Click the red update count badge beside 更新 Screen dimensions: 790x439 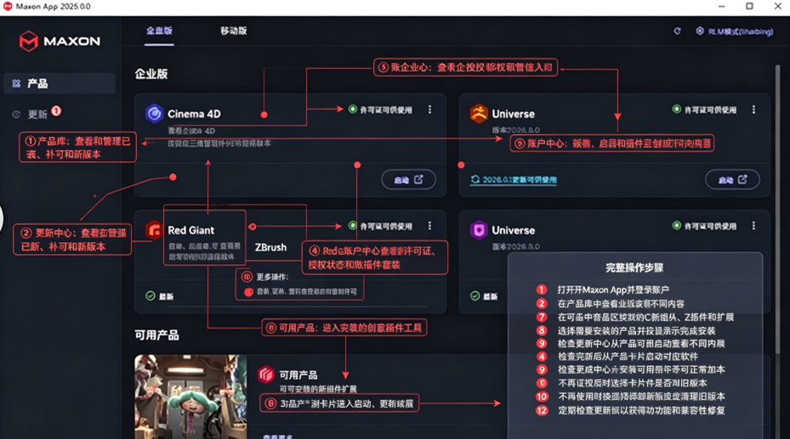point(56,110)
